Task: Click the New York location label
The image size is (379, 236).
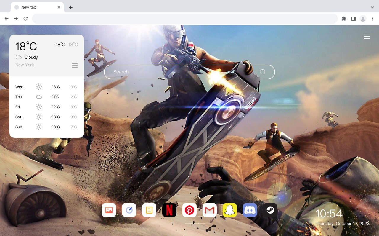Action: (x=25, y=65)
